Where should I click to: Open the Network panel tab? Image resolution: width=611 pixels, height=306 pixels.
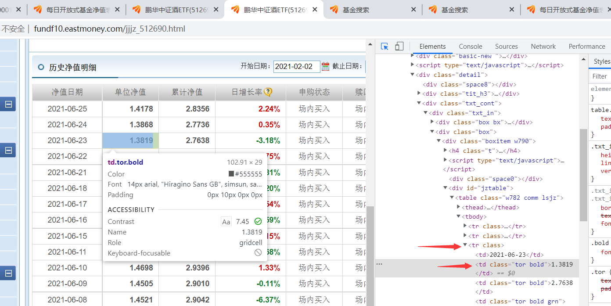coord(543,47)
